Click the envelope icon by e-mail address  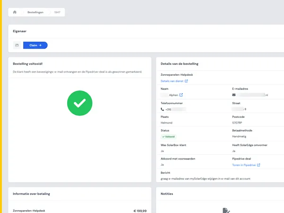[x=234, y=95]
